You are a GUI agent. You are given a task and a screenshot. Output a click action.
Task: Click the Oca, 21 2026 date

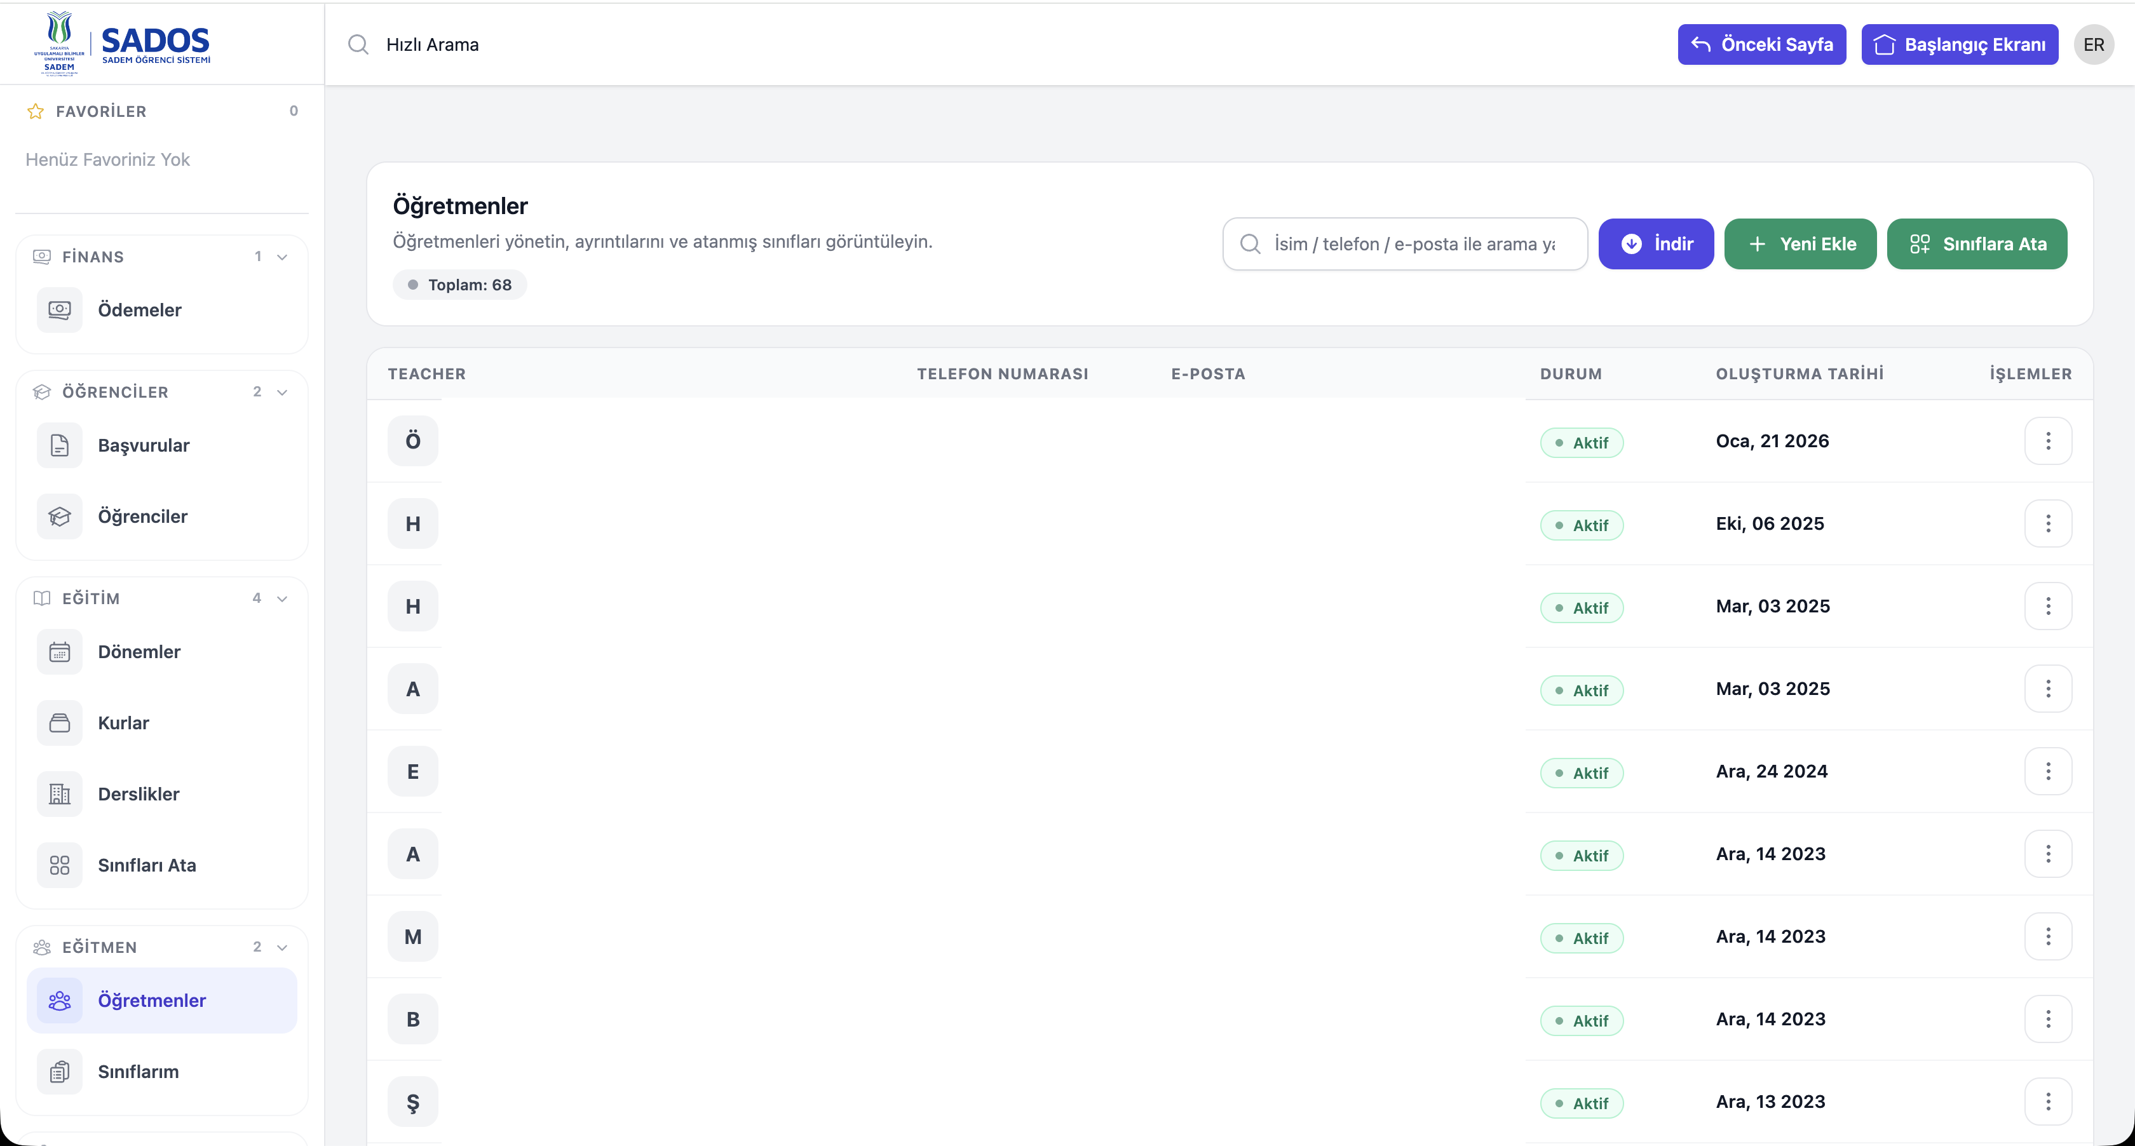(1772, 441)
